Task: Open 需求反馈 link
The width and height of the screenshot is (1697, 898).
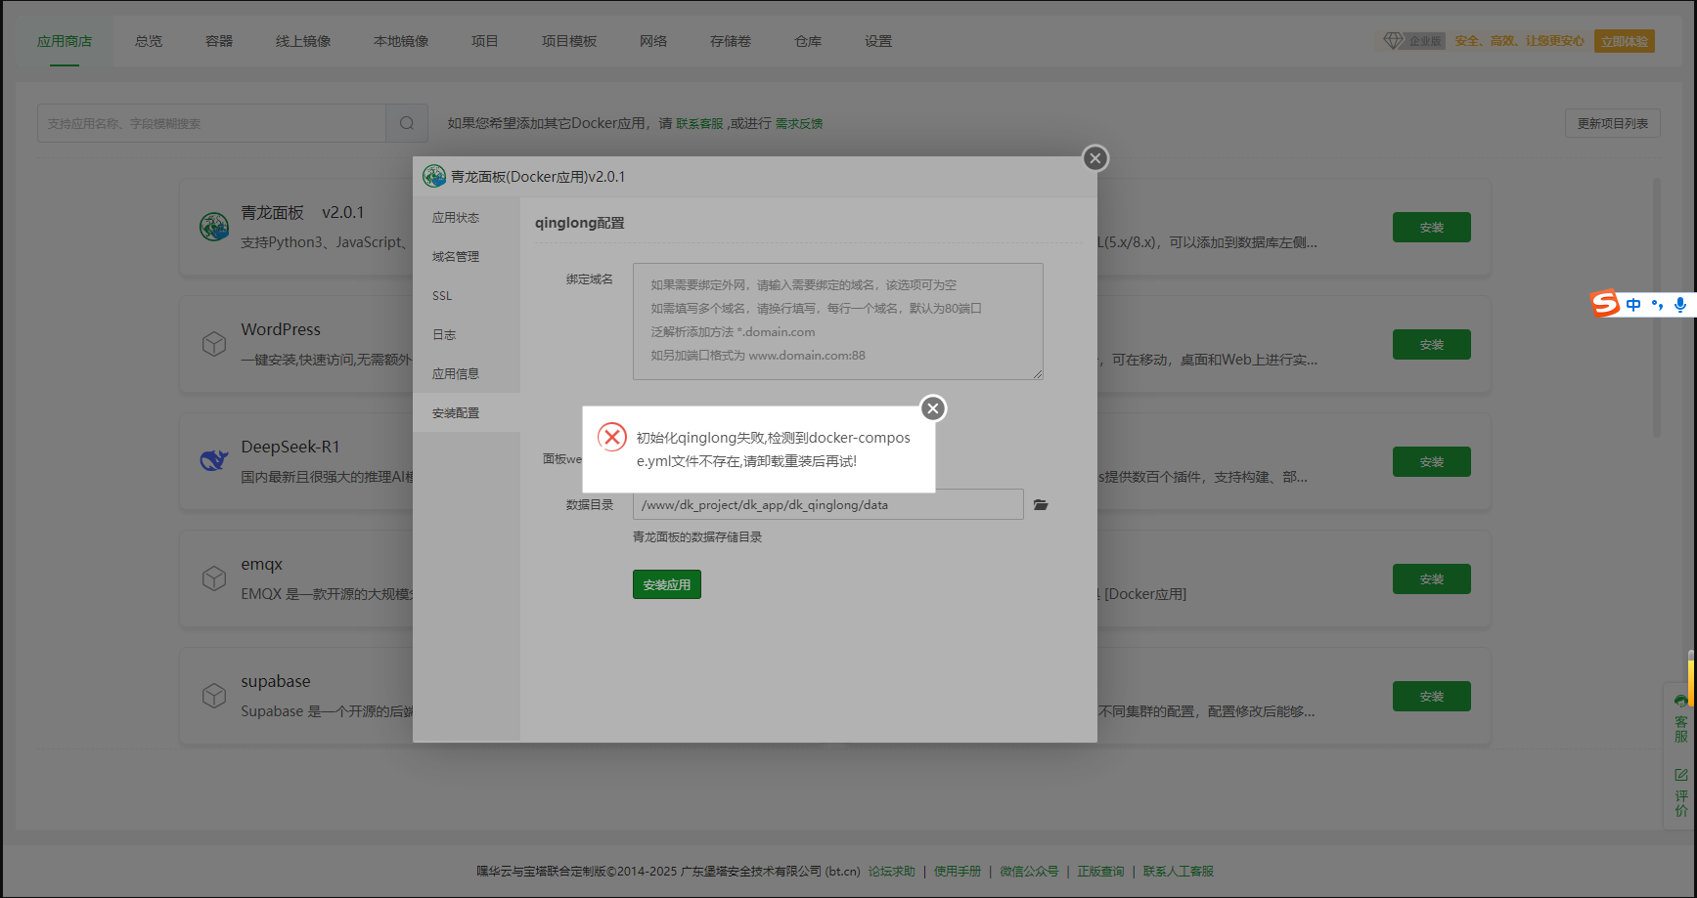Action: 799,124
